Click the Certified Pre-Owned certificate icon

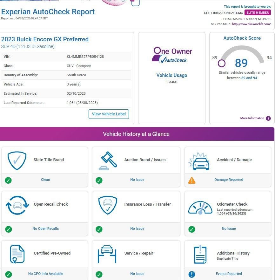coord(17,254)
